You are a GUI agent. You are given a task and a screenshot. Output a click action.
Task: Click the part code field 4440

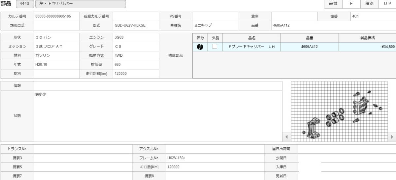pyautogui.click(x=24, y=4)
